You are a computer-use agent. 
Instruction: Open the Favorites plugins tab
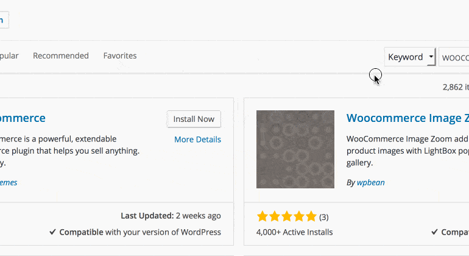point(120,55)
